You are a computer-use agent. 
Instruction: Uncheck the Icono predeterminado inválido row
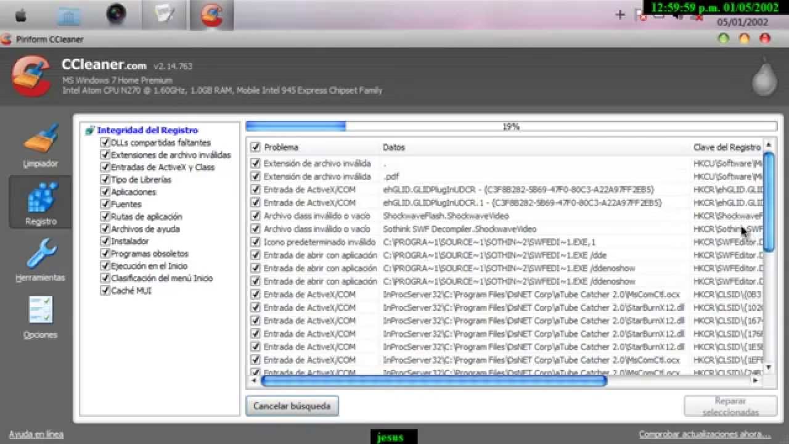point(255,242)
